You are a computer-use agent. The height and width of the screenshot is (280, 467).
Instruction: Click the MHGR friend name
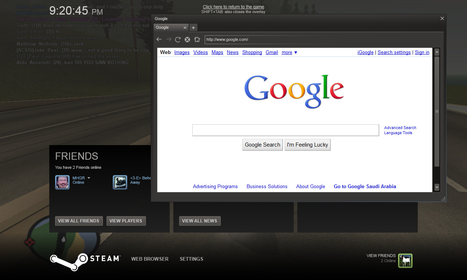(x=78, y=178)
